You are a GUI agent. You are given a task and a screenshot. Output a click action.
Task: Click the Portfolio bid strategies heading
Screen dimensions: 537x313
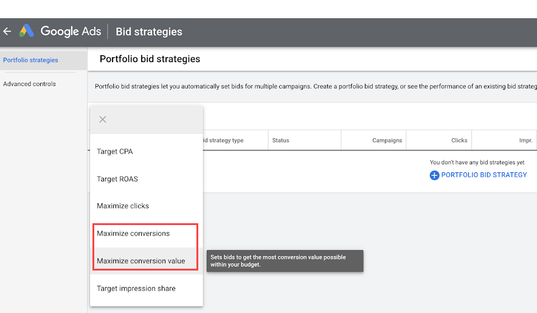pos(150,59)
